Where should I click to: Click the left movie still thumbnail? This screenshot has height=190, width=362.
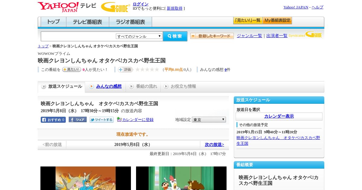tap(86, 178)
